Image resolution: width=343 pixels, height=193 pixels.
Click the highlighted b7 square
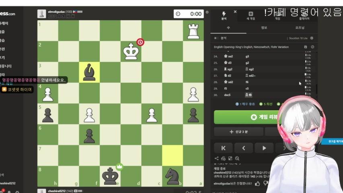(173, 155)
